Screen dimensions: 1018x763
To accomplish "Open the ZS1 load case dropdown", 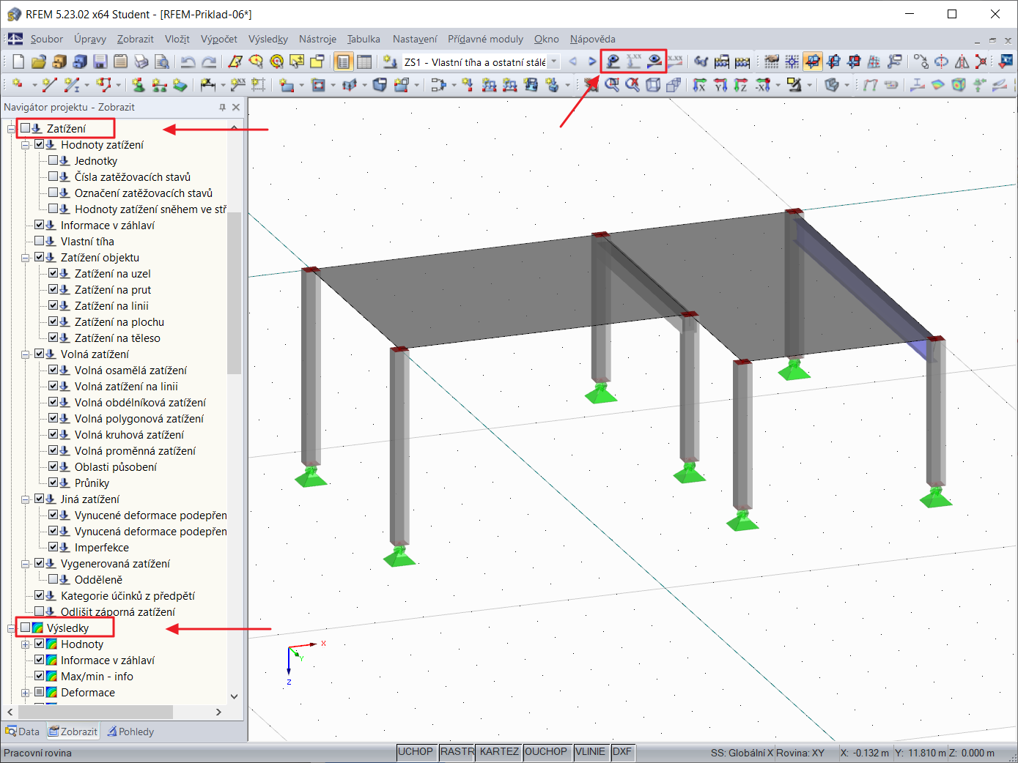I will tap(554, 62).
